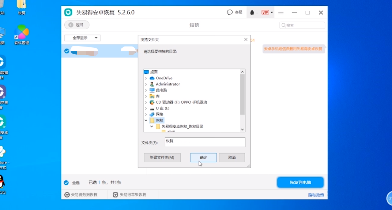Expand the CD 驱动器 (F:) node
The width and height of the screenshot is (392, 210).
point(146,102)
